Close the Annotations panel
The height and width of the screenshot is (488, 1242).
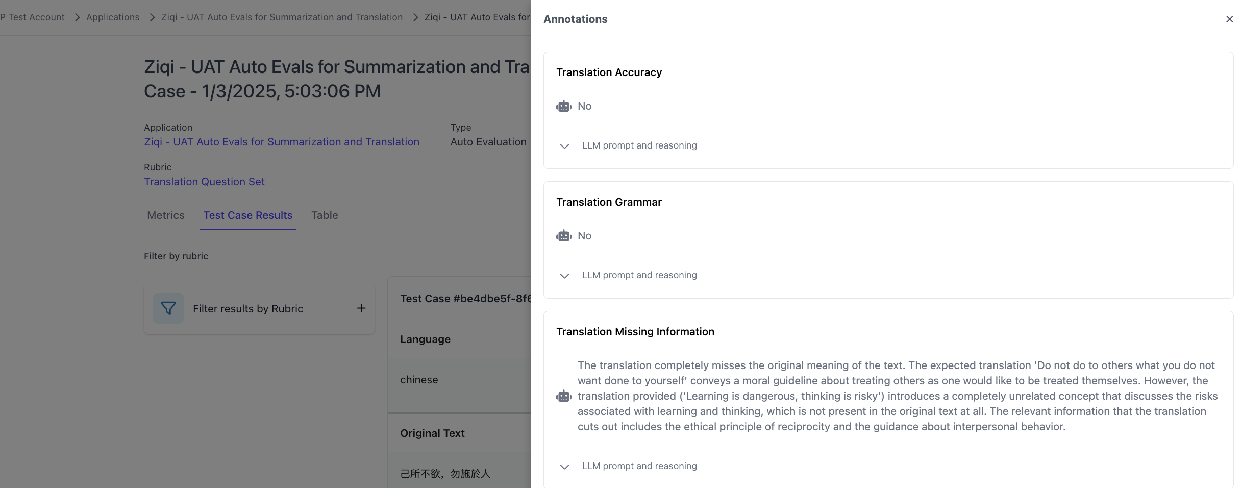(x=1229, y=19)
